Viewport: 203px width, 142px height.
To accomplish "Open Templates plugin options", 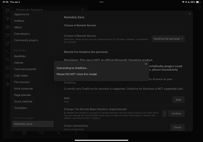I will [x=20, y=108].
